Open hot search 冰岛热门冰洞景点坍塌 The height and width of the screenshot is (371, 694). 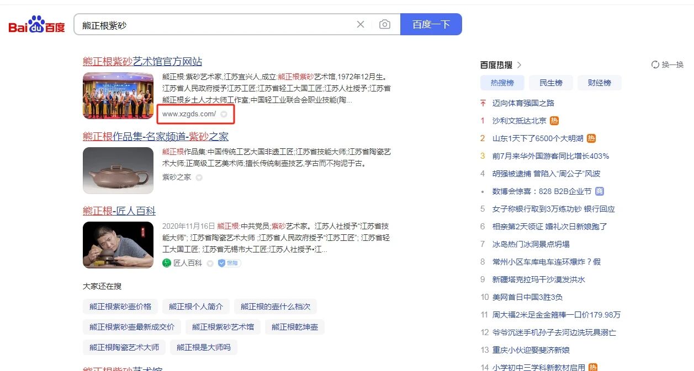[531, 244]
